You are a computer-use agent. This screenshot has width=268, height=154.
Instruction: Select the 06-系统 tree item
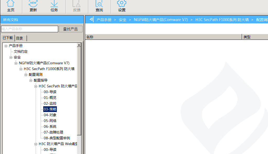tap(50, 127)
